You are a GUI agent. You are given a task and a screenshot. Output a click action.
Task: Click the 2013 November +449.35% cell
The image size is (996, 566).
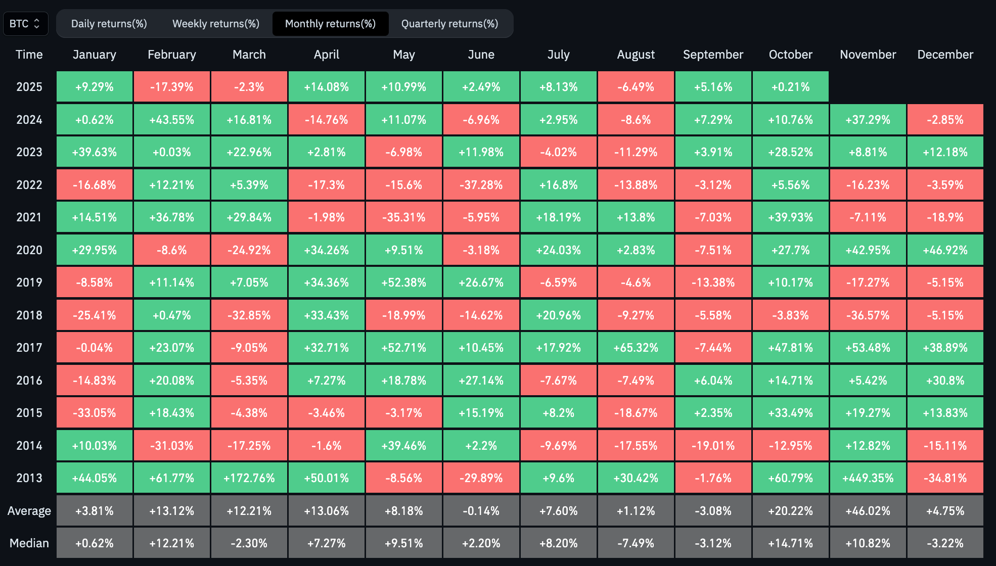[x=868, y=478]
